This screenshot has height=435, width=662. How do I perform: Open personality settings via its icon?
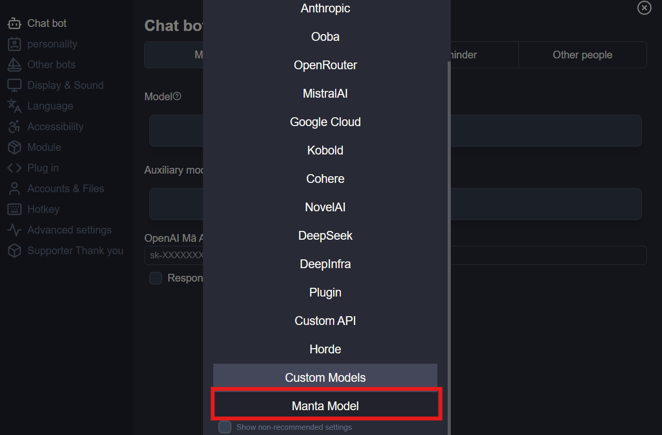click(x=14, y=44)
